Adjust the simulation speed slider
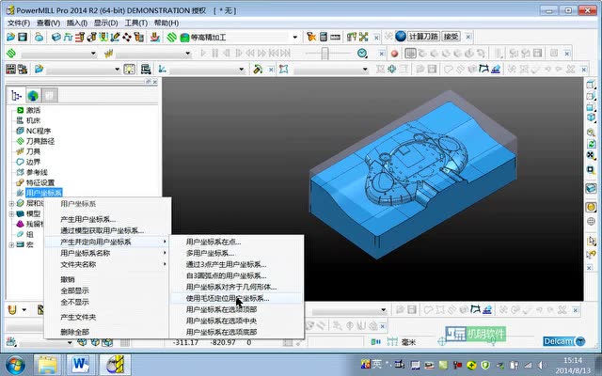The height and width of the screenshot is (376, 602). [x=325, y=54]
